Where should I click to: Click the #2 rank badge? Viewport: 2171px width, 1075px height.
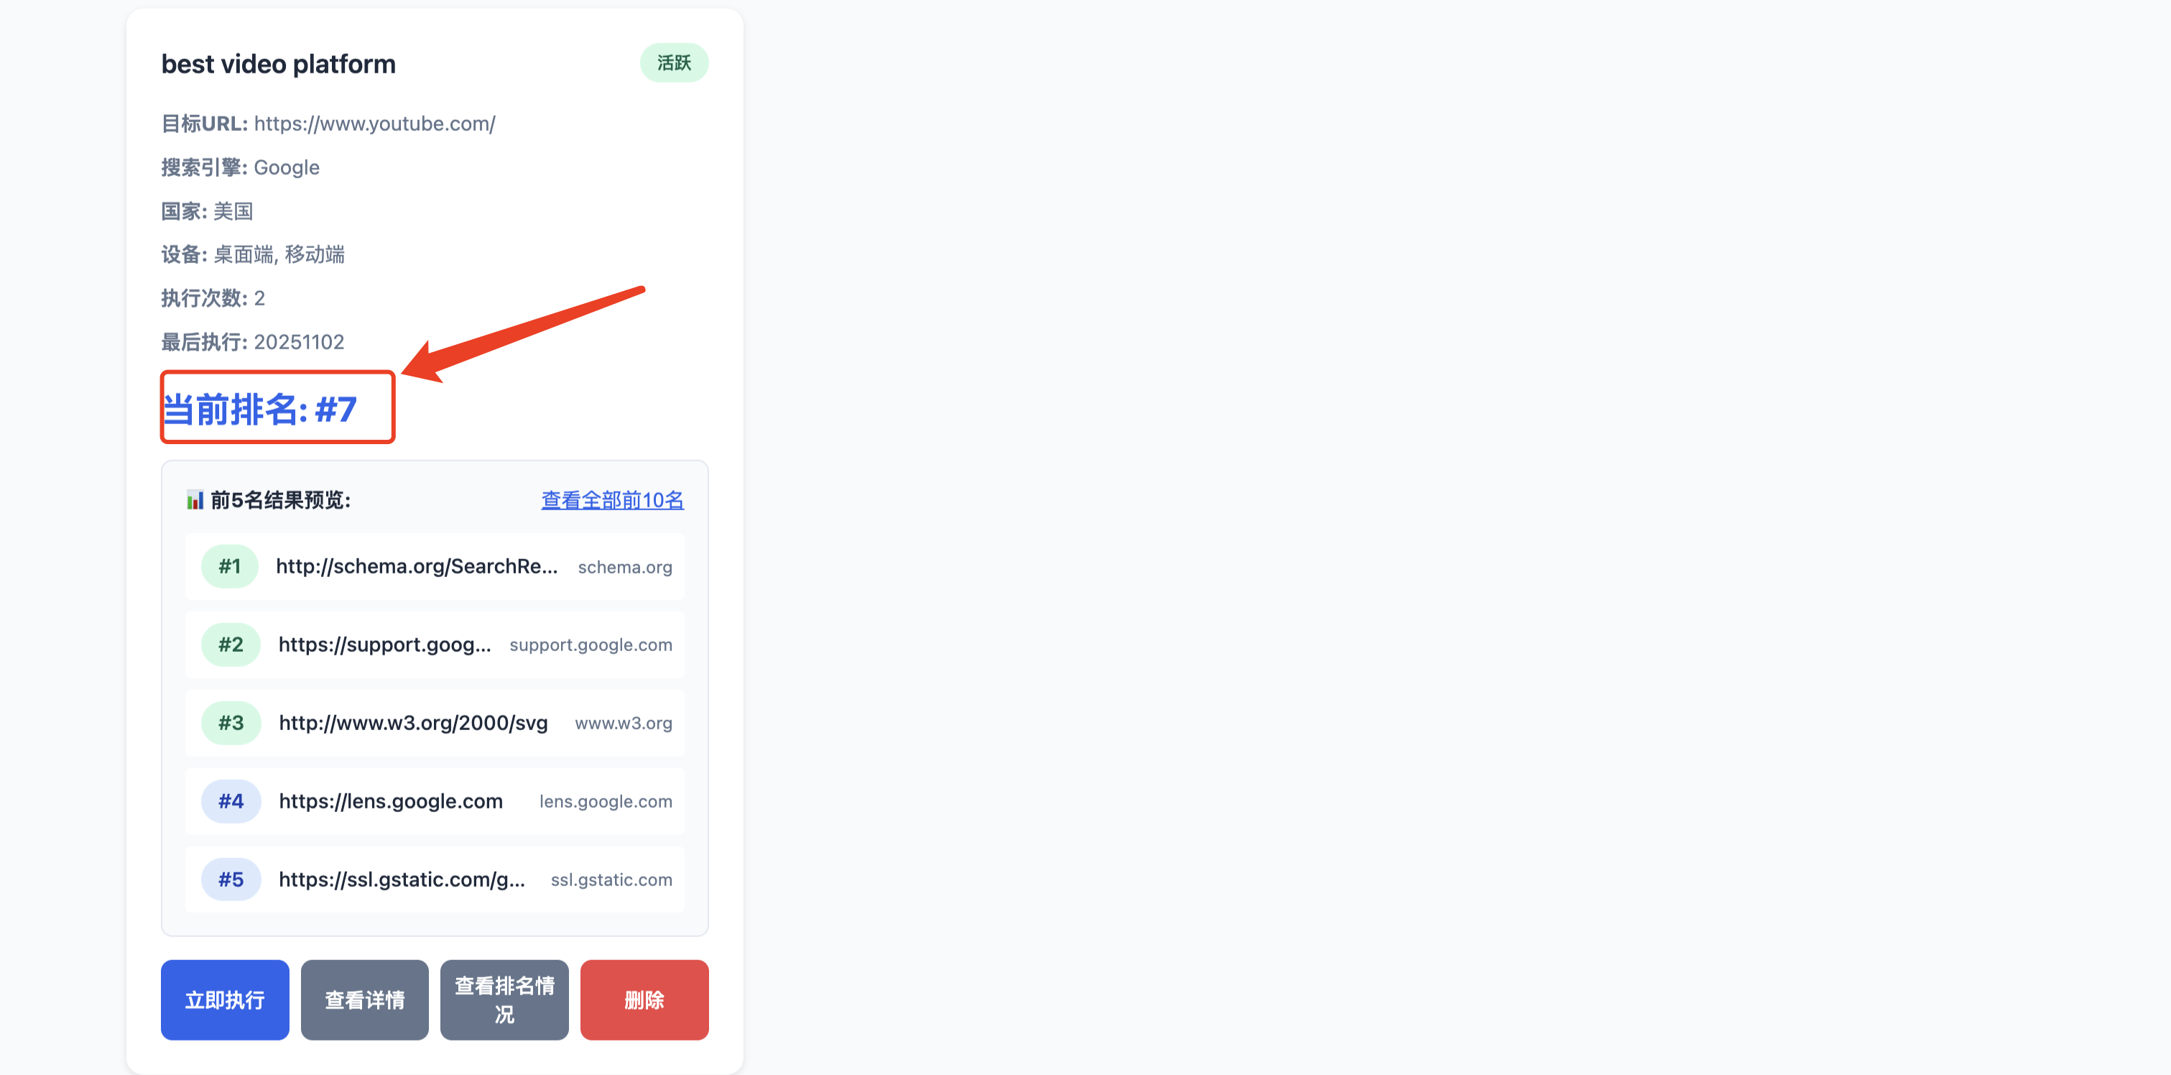click(x=230, y=645)
